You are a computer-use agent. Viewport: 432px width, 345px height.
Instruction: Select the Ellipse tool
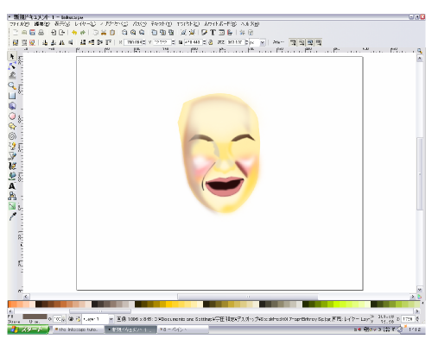(x=12, y=116)
